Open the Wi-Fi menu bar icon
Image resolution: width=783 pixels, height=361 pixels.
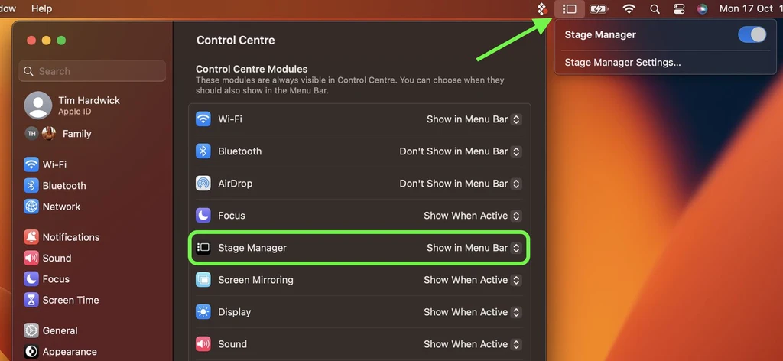click(x=629, y=9)
